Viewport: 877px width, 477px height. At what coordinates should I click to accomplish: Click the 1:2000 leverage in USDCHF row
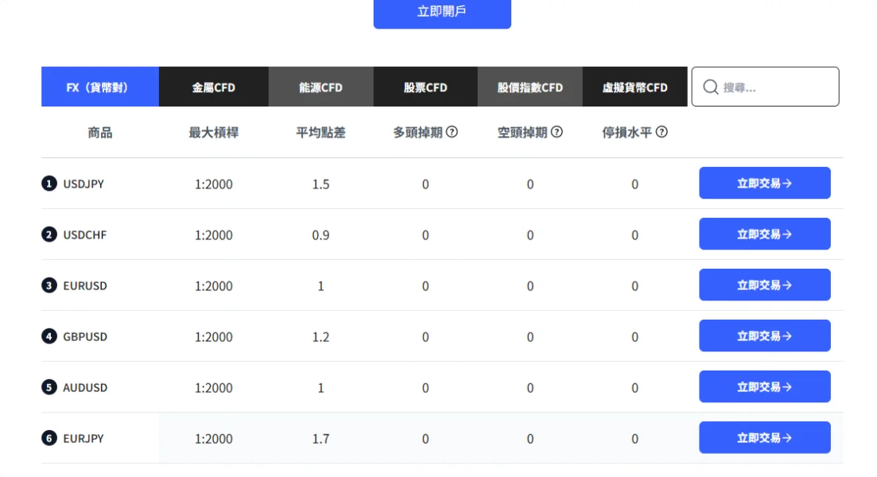click(214, 235)
